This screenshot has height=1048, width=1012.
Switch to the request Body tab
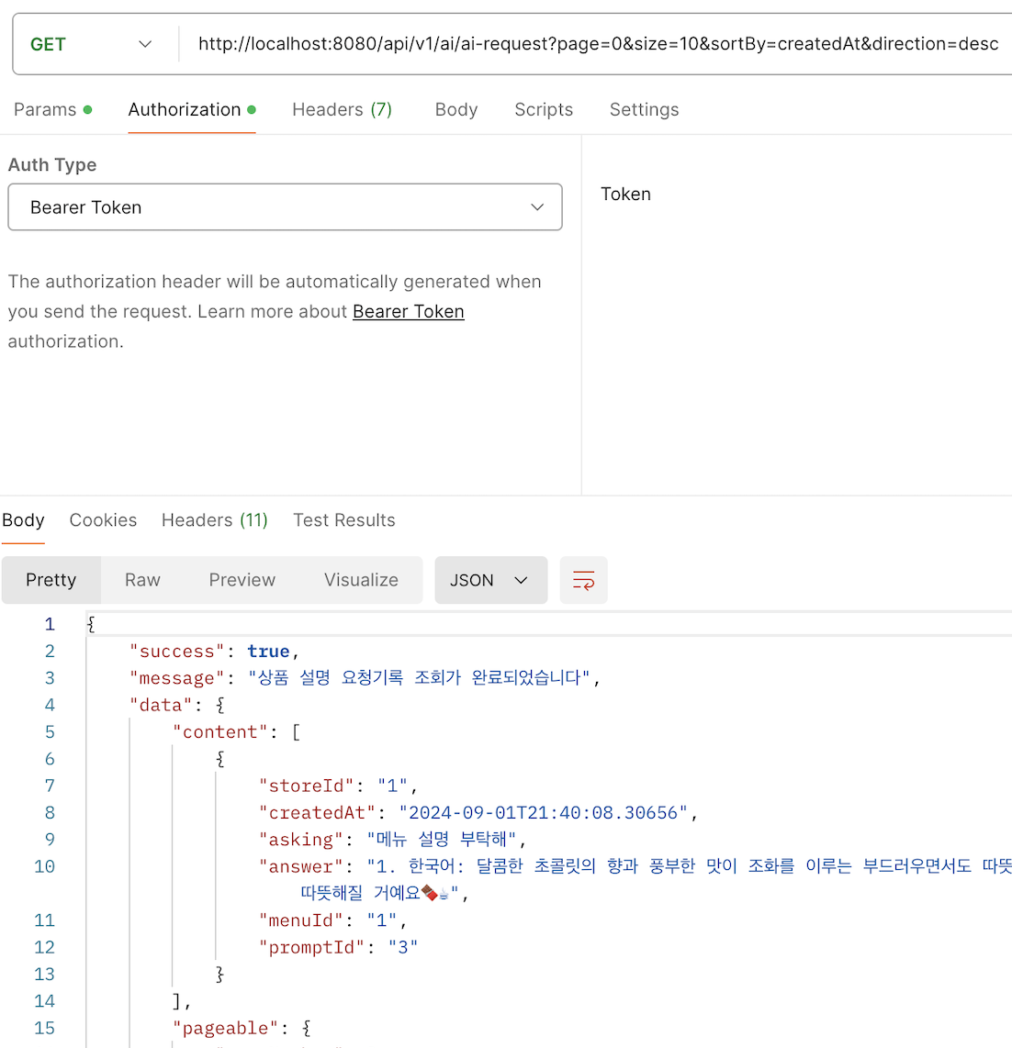point(456,109)
